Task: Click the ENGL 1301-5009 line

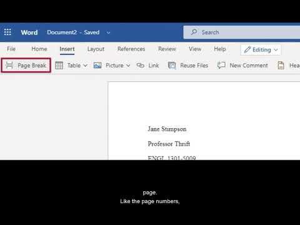Action: click(x=172, y=157)
